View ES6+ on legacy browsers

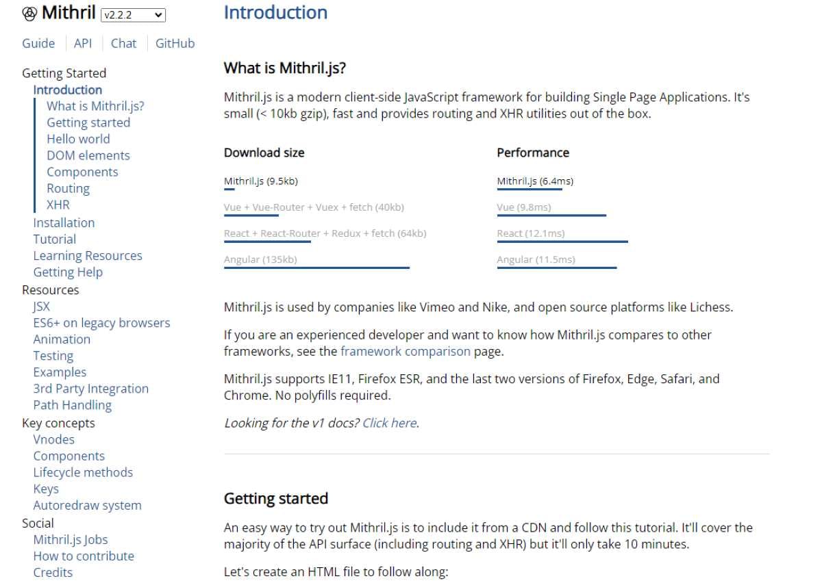tap(101, 322)
